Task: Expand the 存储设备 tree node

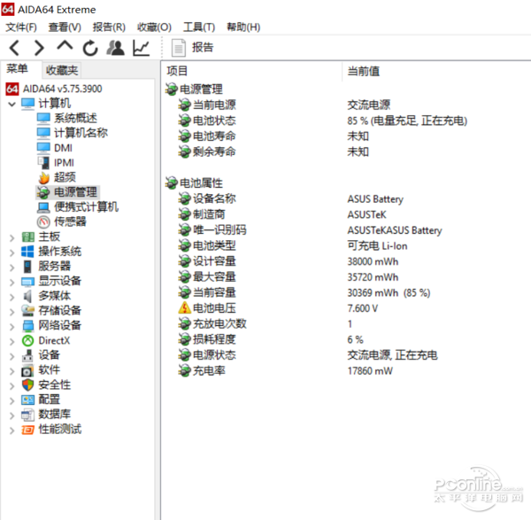Action: [x=12, y=312]
